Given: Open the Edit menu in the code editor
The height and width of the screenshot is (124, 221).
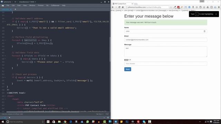Looking at the screenshot, I should pyautogui.click(x=13, y=6).
